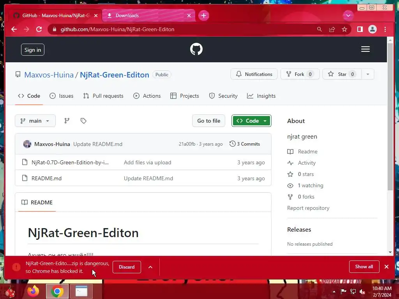
Task: Open the Security tab
Action: (223, 96)
